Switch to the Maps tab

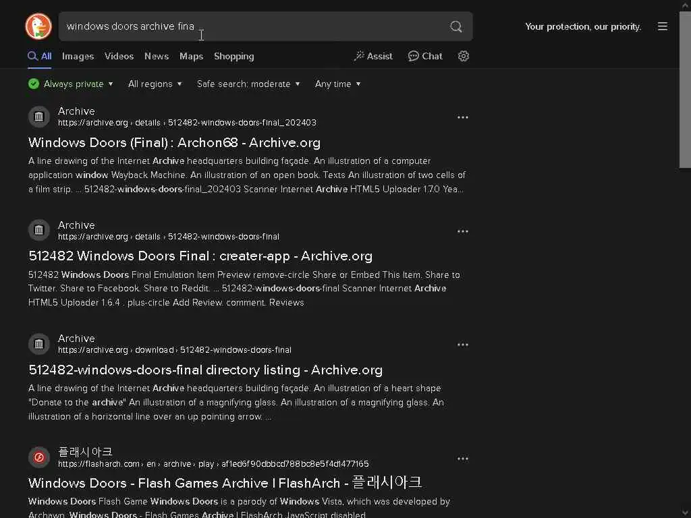click(191, 57)
